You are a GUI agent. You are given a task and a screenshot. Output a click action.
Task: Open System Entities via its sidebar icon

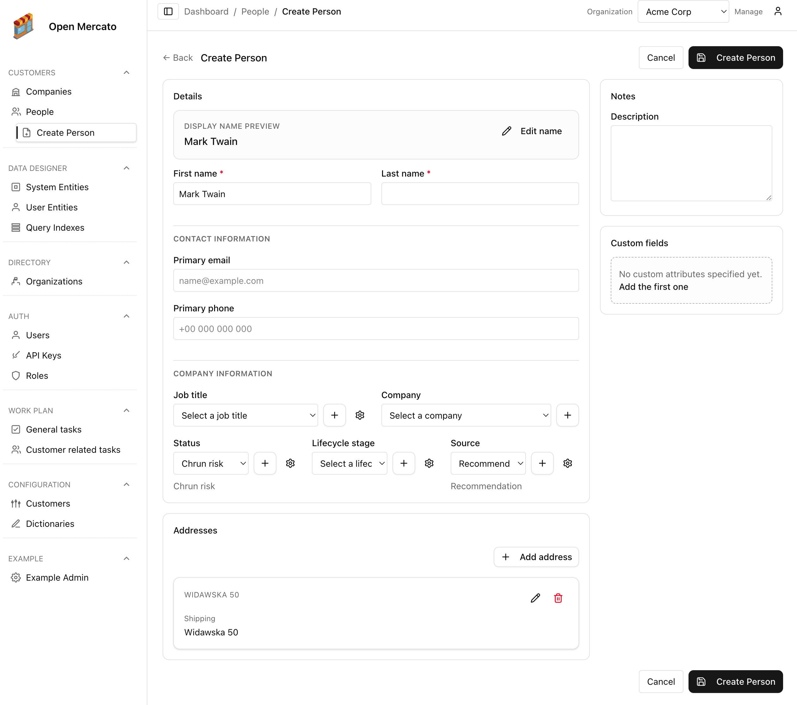[x=16, y=187]
